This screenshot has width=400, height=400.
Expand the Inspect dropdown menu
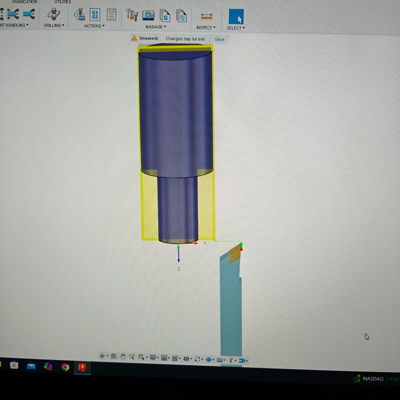[x=214, y=27]
